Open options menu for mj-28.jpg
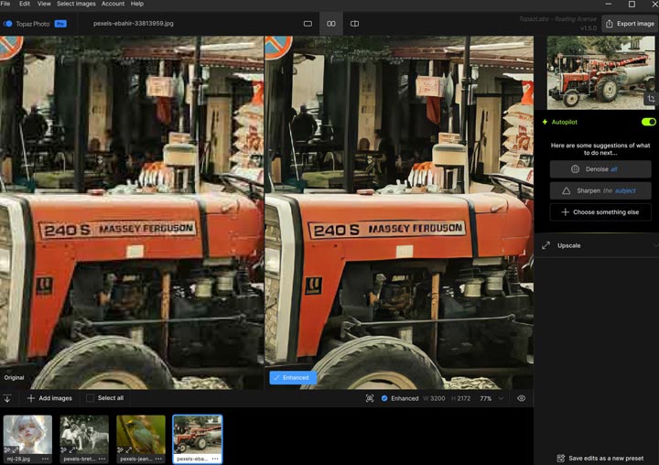Image resolution: width=659 pixels, height=465 pixels. point(46,459)
